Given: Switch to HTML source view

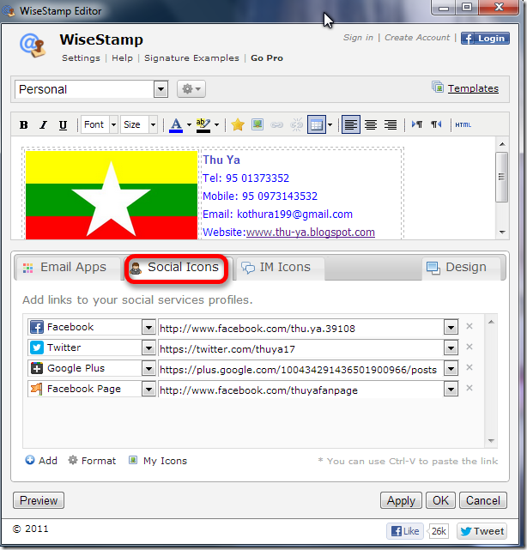Looking at the screenshot, I should (463, 125).
